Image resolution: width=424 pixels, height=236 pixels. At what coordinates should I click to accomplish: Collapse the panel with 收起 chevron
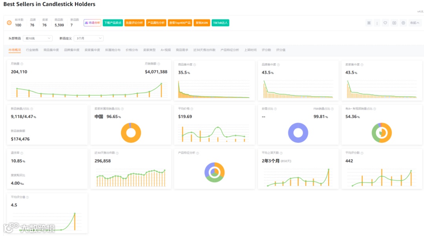tap(415, 23)
